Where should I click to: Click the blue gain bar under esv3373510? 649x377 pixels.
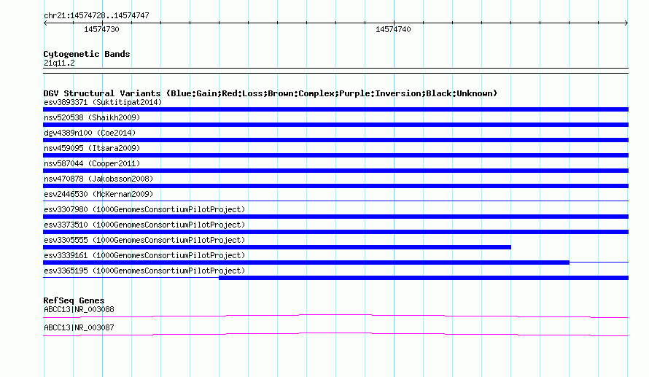(335, 232)
